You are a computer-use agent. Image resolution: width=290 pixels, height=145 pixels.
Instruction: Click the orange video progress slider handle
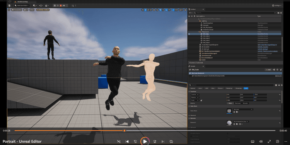[125, 131]
